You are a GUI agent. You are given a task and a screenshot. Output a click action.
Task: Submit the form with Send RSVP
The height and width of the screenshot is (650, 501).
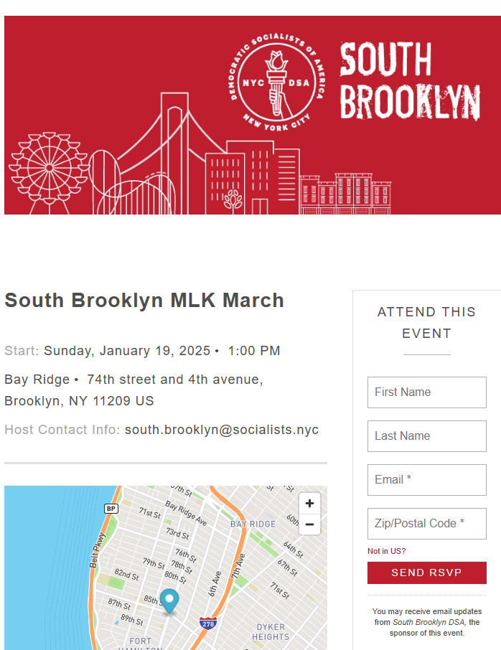427,573
